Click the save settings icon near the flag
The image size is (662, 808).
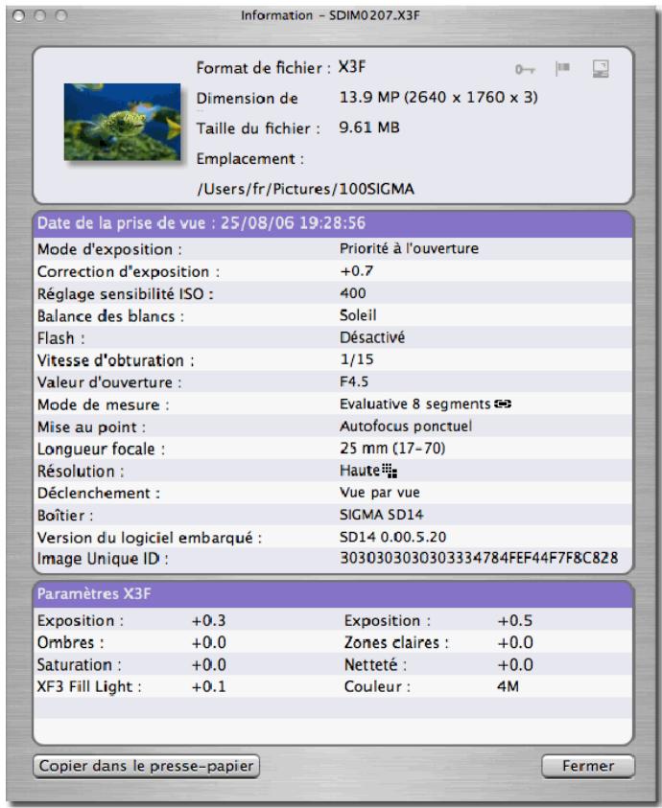point(601,69)
